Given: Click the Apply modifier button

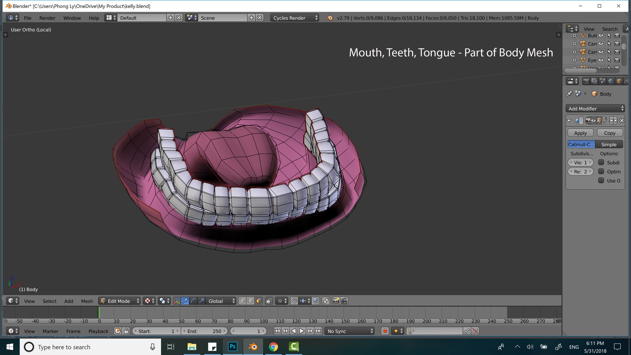Looking at the screenshot, I should point(580,133).
